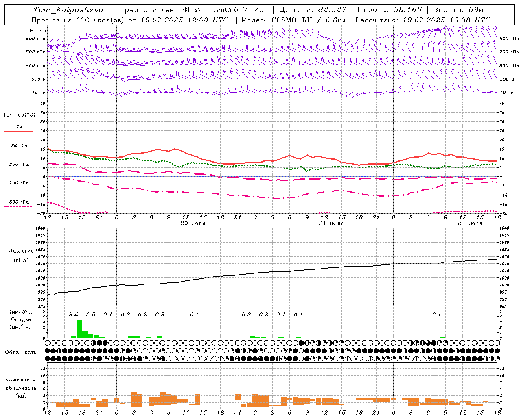Click the 850 гПа temperature legend entry
The height and width of the screenshot is (416, 521).
pyautogui.click(x=19, y=166)
